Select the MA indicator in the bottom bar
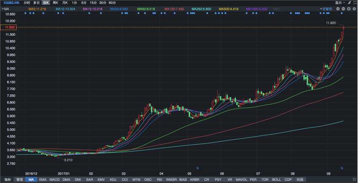358x183 pixels. click(31, 180)
